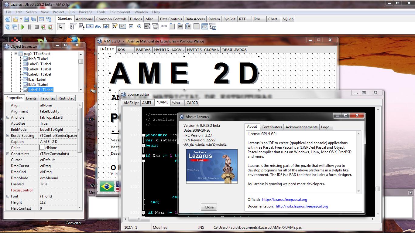
Task: Click the Step Into debug icon
Action: [43, 27]
